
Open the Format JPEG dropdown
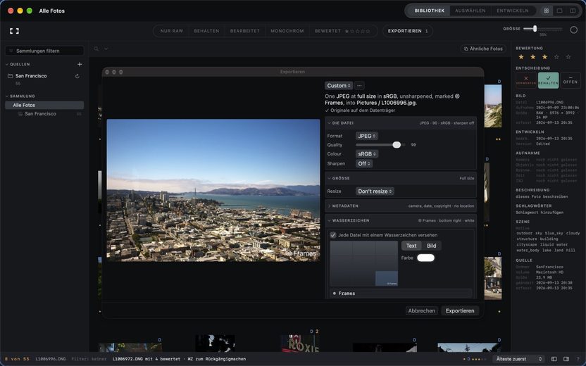click(367, 136)
